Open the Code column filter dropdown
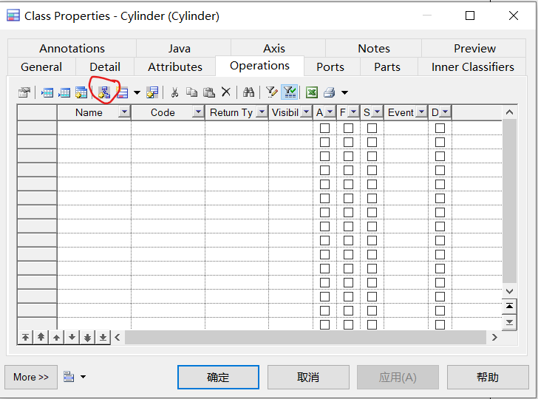Image resolution: width=538 pixels, height=399 pixels. point(198,112)
